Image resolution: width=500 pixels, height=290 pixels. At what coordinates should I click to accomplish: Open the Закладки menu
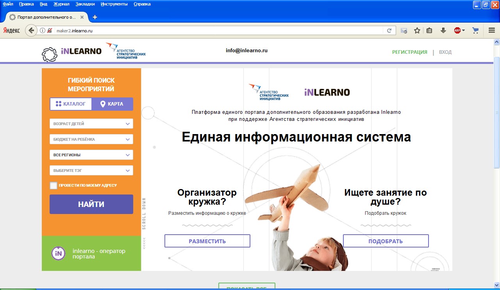click(x=85, y=4)
